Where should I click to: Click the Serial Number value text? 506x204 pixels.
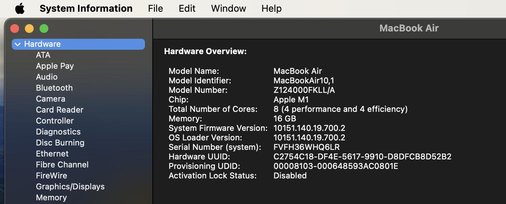[x=306, y=147]
